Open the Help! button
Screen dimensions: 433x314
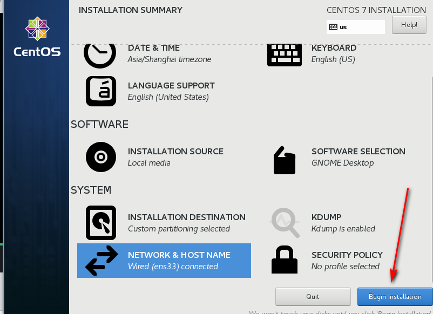(409, 25)
